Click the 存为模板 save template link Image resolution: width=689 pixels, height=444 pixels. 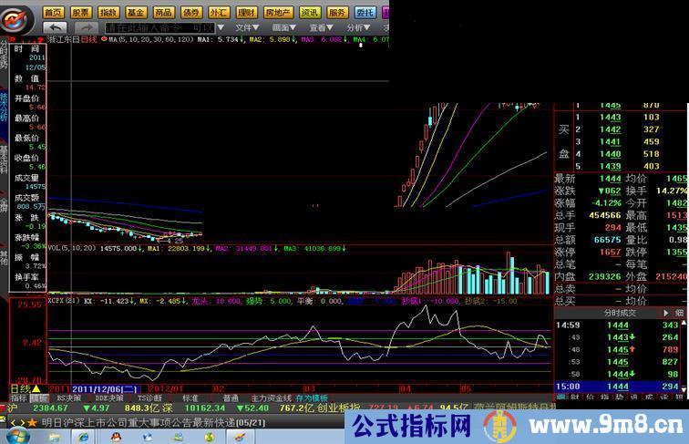[312, 398]
